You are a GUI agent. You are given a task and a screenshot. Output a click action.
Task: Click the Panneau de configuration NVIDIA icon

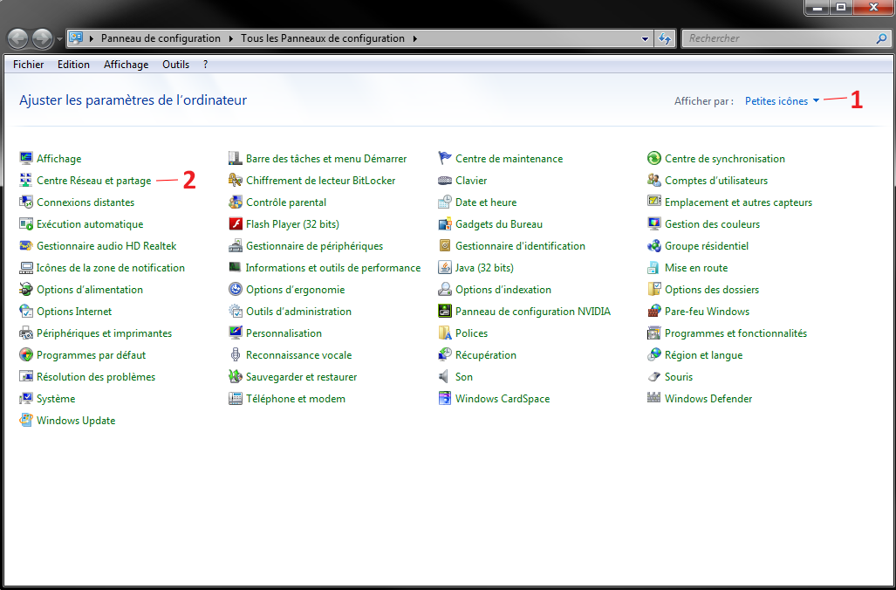[x=445, y=311]
